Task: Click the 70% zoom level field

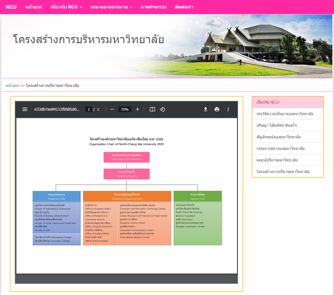Action: [x=124, y=109]
